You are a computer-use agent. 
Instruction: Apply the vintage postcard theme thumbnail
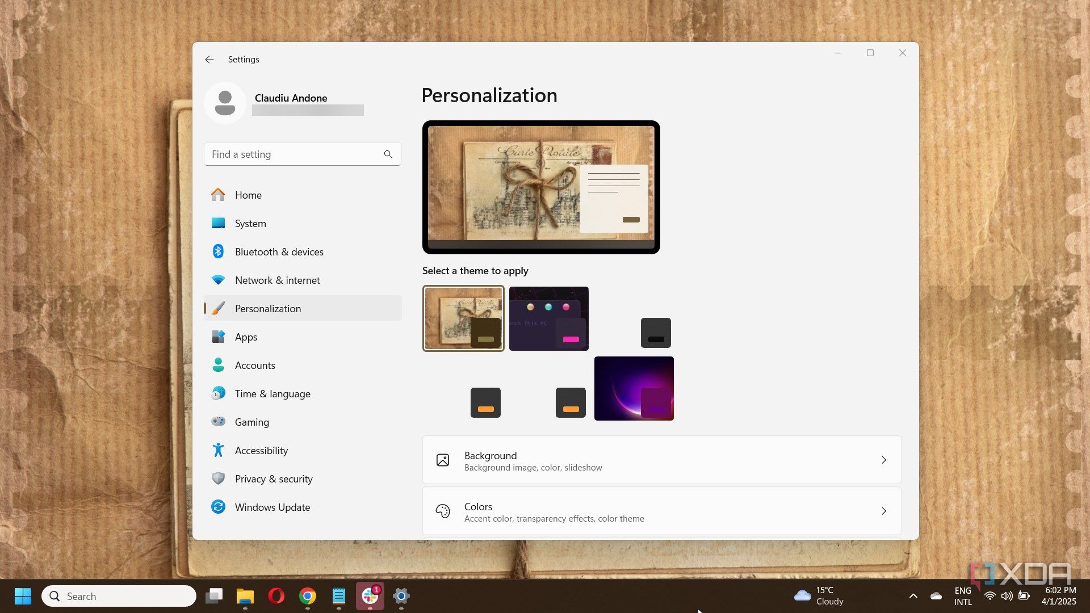[463, 318]
